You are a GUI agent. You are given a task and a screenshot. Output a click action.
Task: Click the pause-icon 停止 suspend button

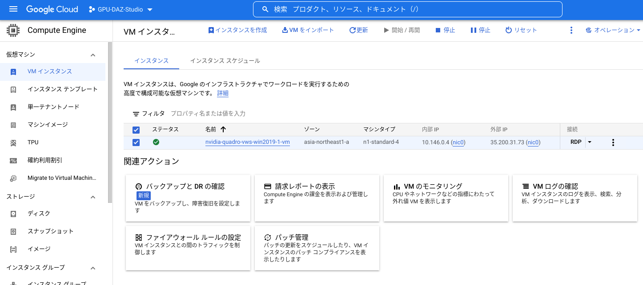click(x=480, y=30)
